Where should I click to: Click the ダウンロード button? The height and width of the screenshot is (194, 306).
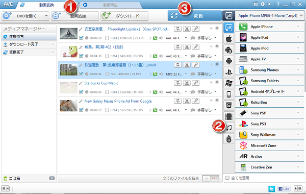tap(124, 16)
